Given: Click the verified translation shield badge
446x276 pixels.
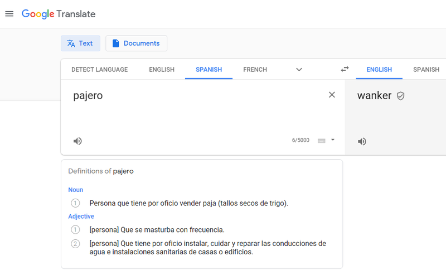Looking at the screenshot, I should click(400, 96).
